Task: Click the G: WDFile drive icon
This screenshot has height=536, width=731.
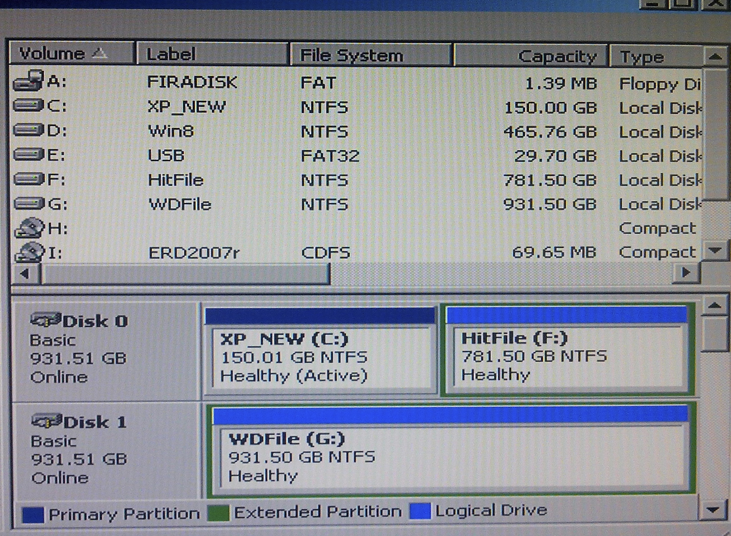Action: coord(29,203)
